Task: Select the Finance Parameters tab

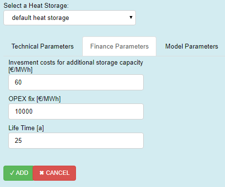Action: pyautogui.click(x=119, y=47)
